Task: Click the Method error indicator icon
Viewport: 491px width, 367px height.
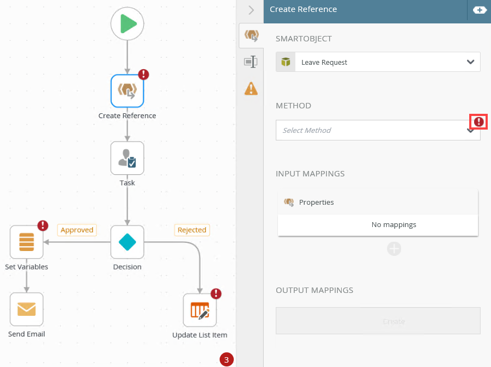Action: [478, 122]
